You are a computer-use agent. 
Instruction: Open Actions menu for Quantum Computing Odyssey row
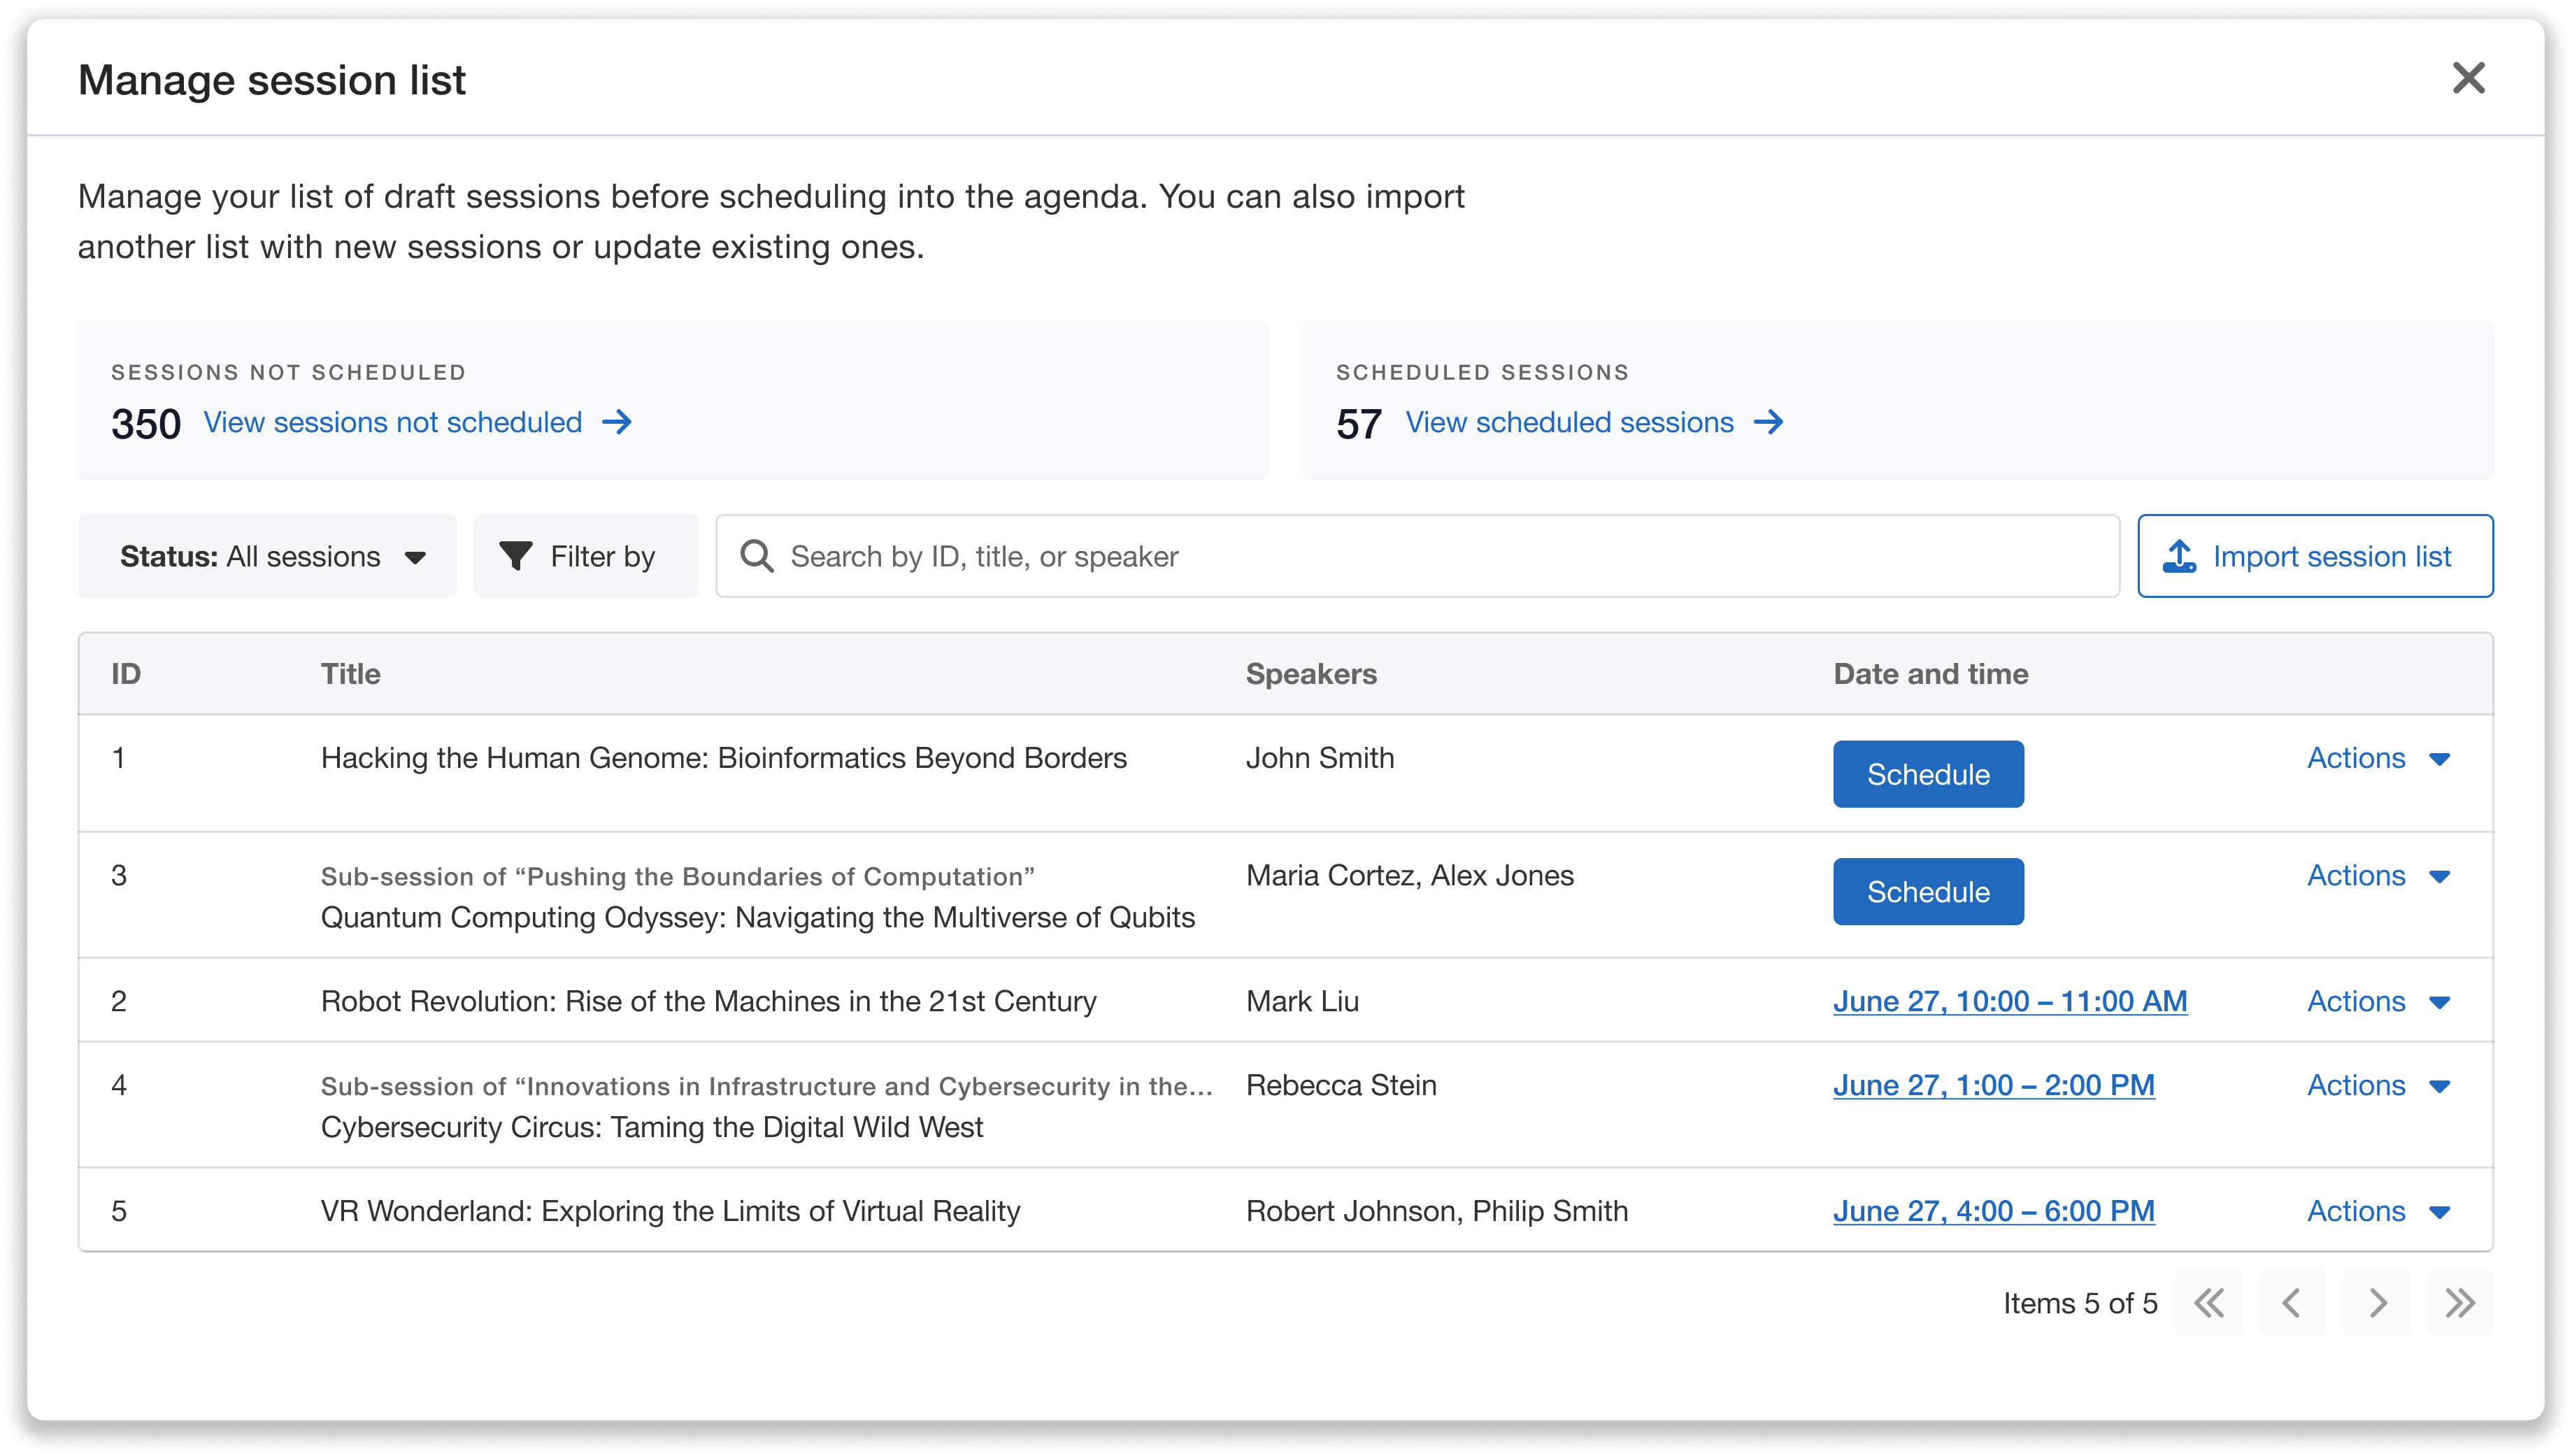(2378, 876)
